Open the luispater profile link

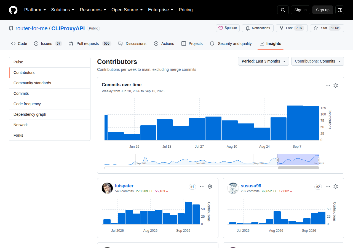124,186
